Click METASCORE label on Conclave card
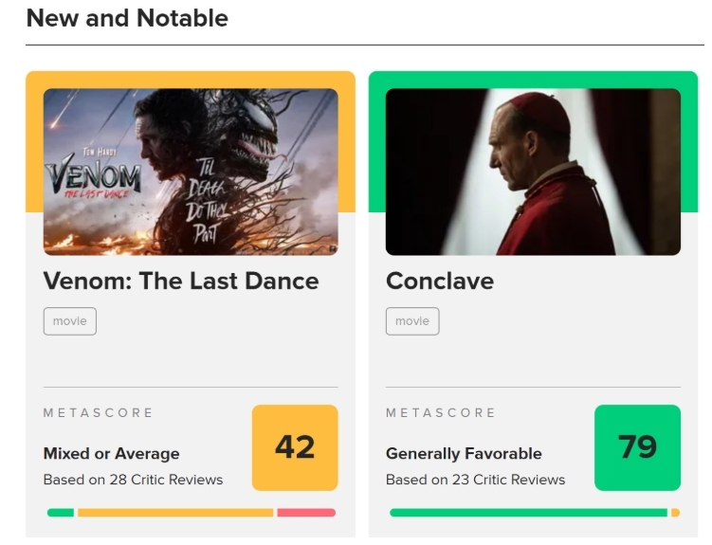The image size is (712, 545). click(441, 412)
